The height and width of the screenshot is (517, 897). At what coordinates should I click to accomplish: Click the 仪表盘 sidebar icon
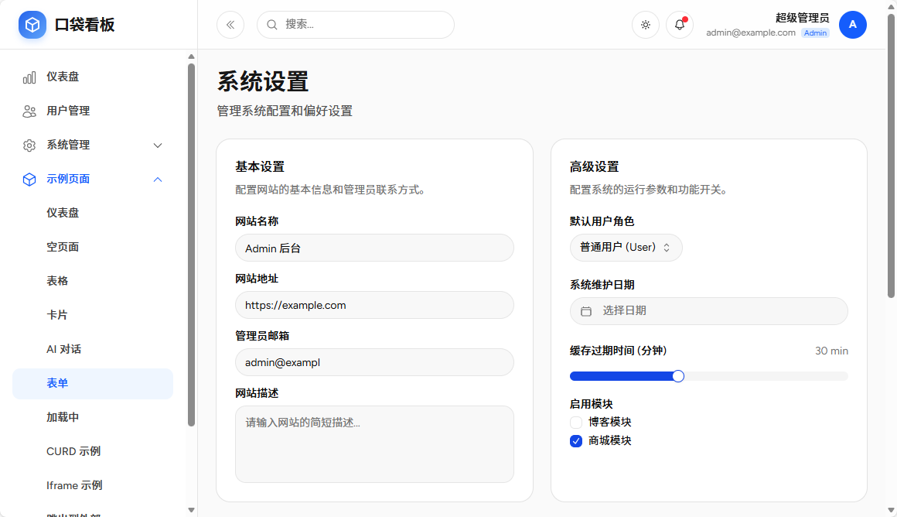point(29,77)
